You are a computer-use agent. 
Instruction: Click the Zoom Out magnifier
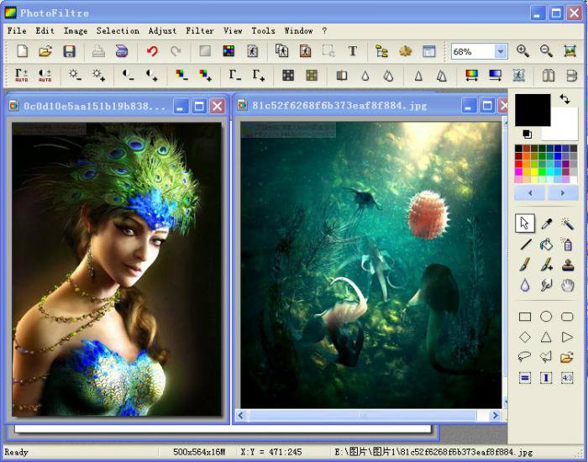pos(546,51)
